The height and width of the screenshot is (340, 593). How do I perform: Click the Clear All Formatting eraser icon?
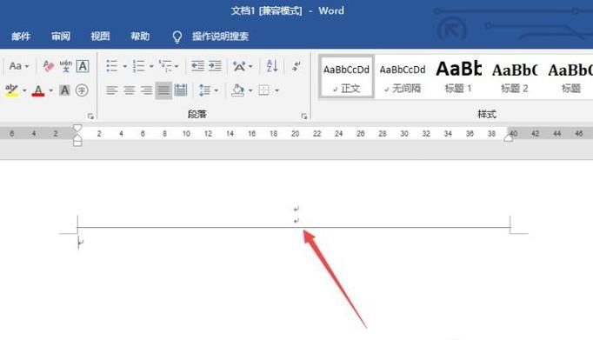[49, 66]
